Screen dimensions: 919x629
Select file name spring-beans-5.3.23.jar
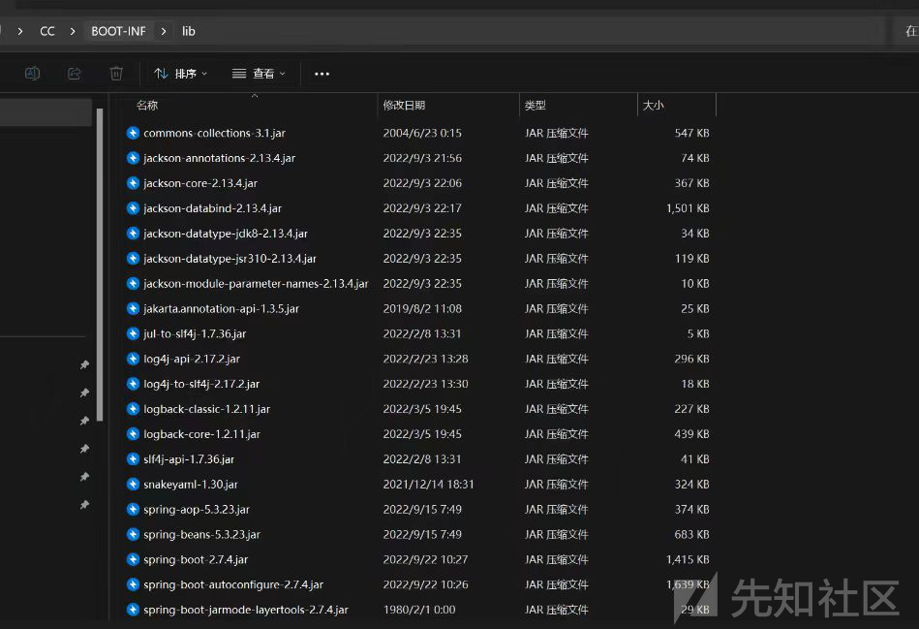202,535
